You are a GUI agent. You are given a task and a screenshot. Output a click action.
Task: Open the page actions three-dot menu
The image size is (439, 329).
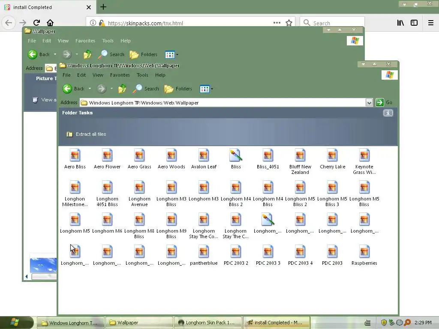click(277, 23)
